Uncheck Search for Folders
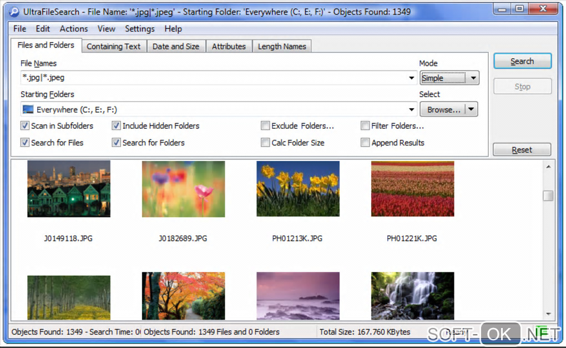Image resolution: width=566 pixels, height=348 pixels. 116,143
